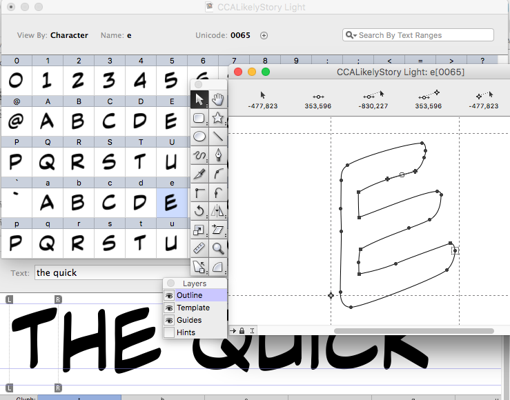Click the glyph window horizontal scrollbar
The width and height of the screenshot is (510, 400).
[414, 331]
